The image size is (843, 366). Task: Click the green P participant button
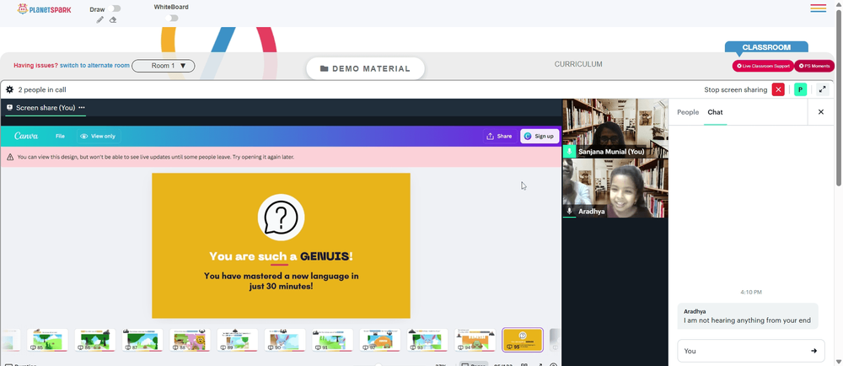click(x=801, y=89)
